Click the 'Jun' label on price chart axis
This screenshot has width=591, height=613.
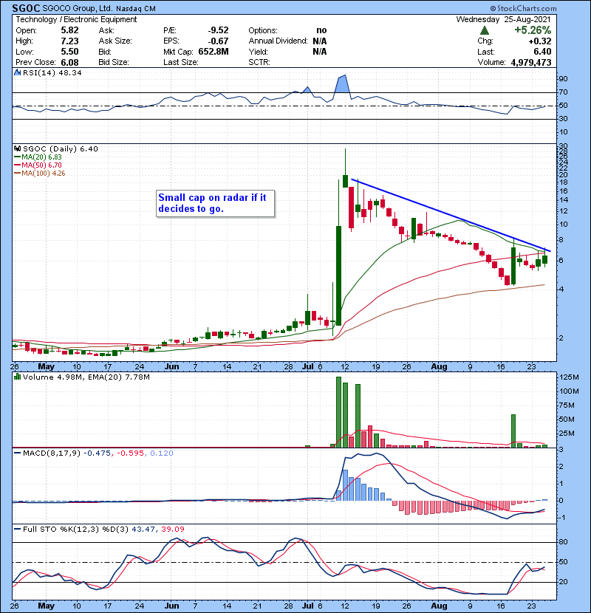[171, 367]
